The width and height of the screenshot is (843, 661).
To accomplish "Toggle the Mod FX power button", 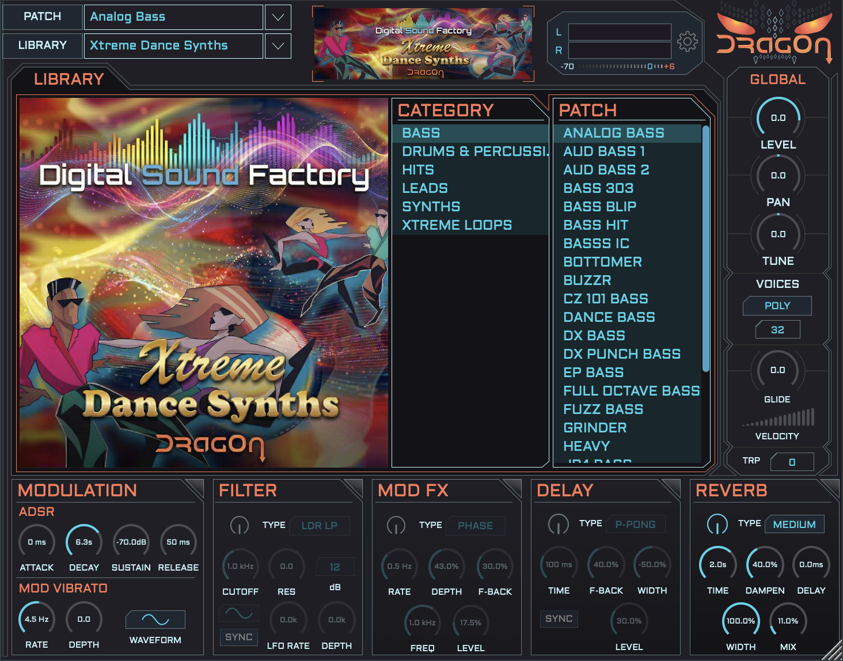I will 396,525.
